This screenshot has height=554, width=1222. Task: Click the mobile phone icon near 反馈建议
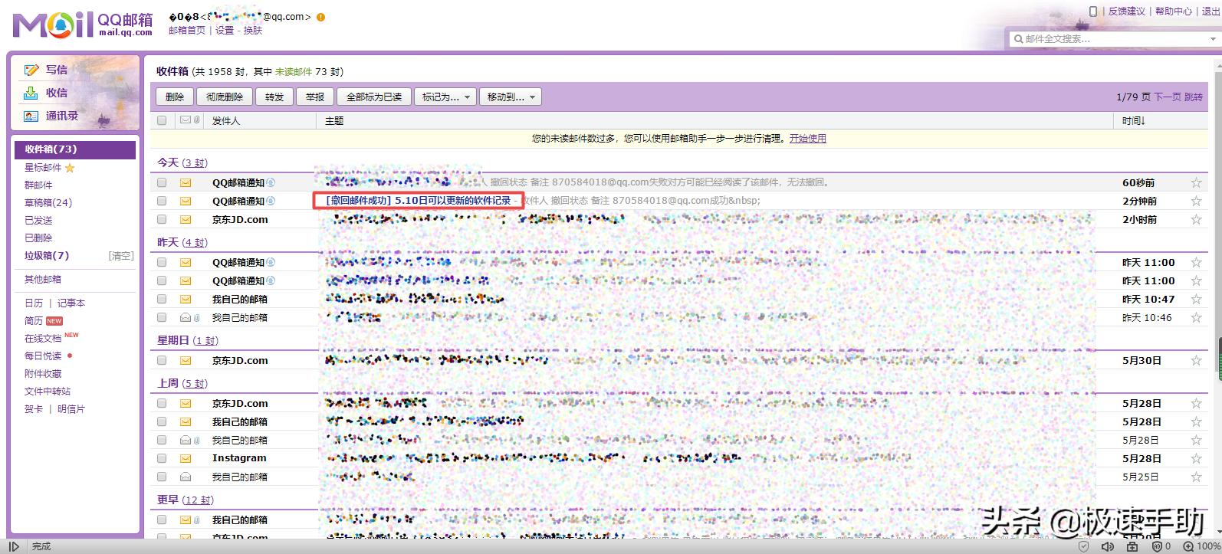click(x=1093, y=11)
